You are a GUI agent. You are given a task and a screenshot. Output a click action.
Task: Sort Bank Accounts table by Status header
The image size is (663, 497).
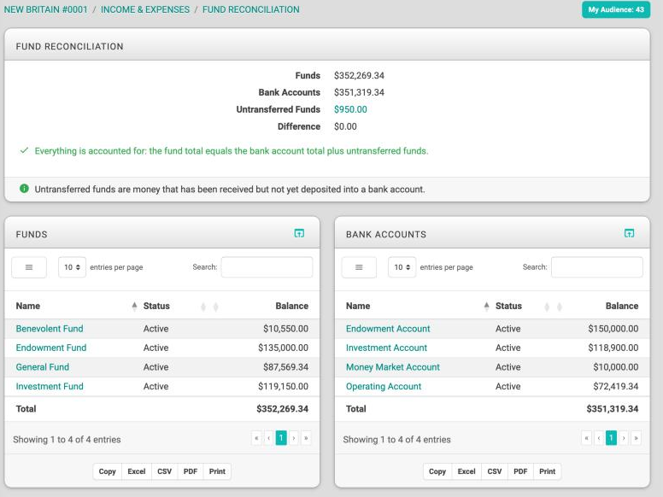[508, 306]
